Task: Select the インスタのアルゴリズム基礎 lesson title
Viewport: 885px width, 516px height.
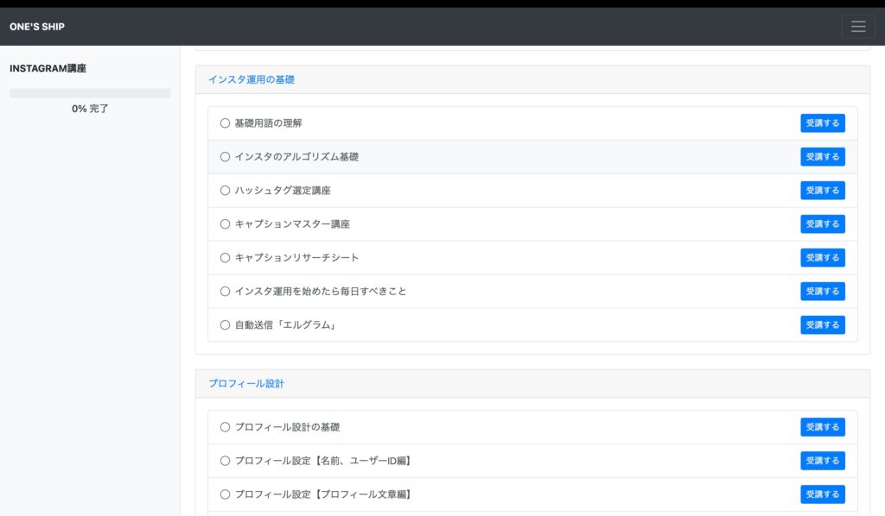Action: click(x=296, y=156)
